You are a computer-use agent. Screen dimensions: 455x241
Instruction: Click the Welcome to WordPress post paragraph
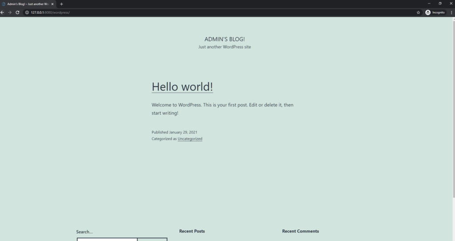pyautogui.click(x=222, y=109)
